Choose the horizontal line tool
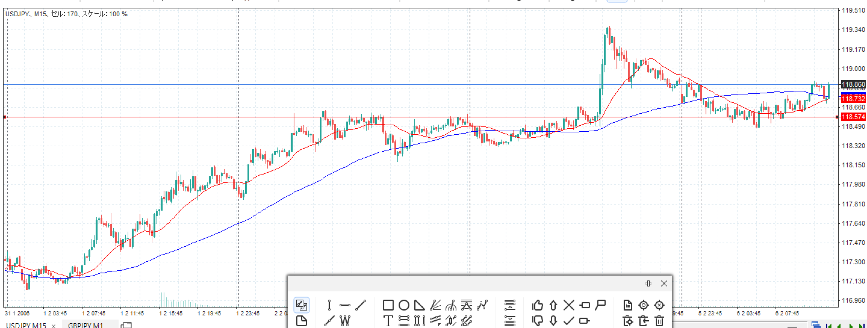Image resolution: width=867 pixels, height=328 pixels. (x=345, y=305)
